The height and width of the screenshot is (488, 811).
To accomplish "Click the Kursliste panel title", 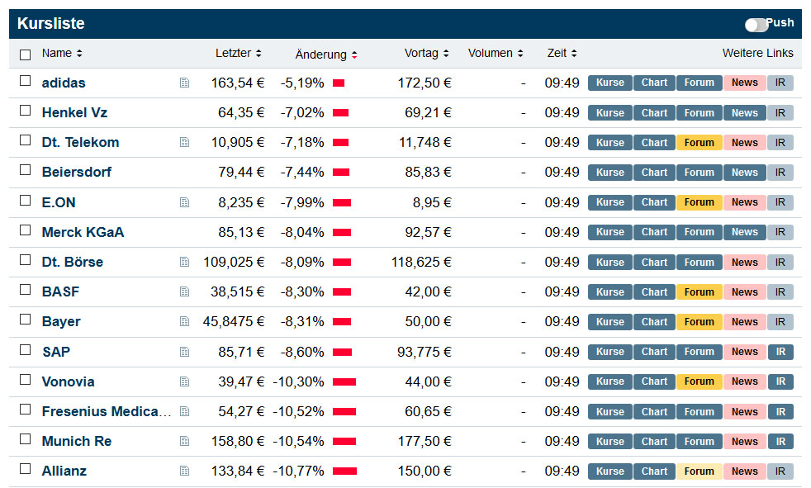I will pyautogui.click(x=50, y=23).
